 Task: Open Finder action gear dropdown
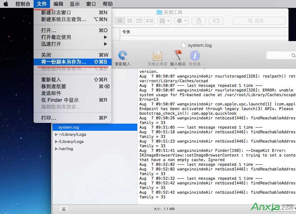tap(181, 21)
